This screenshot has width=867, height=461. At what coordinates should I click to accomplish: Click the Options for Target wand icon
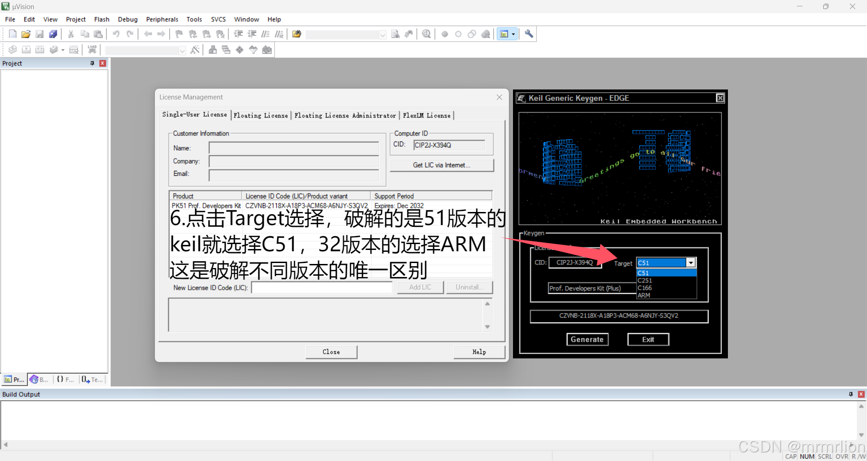point(195,50)
